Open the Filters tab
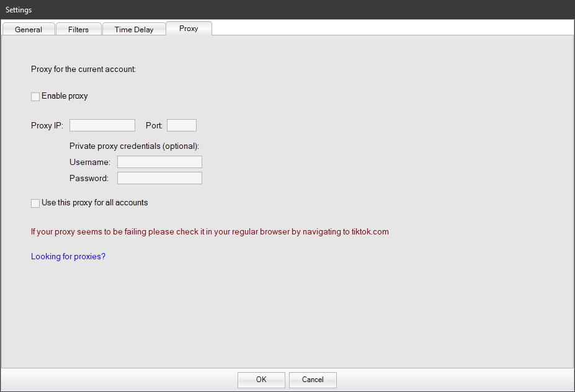Image resolution: width=575 pixels, height=392 pixels. pyautogui.click(x=78, y=29)
